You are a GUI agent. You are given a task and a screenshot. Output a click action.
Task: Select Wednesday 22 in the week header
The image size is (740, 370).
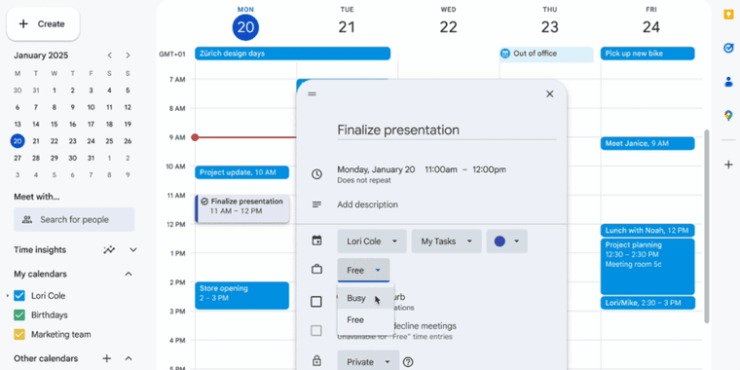pos(448,27)
